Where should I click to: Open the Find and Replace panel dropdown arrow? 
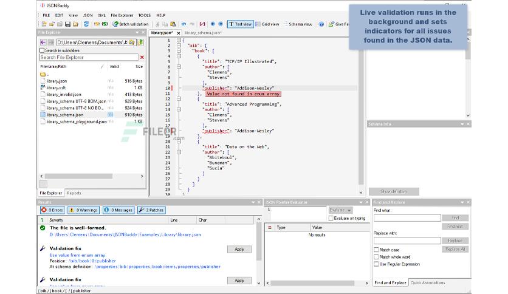coord(462,202)
